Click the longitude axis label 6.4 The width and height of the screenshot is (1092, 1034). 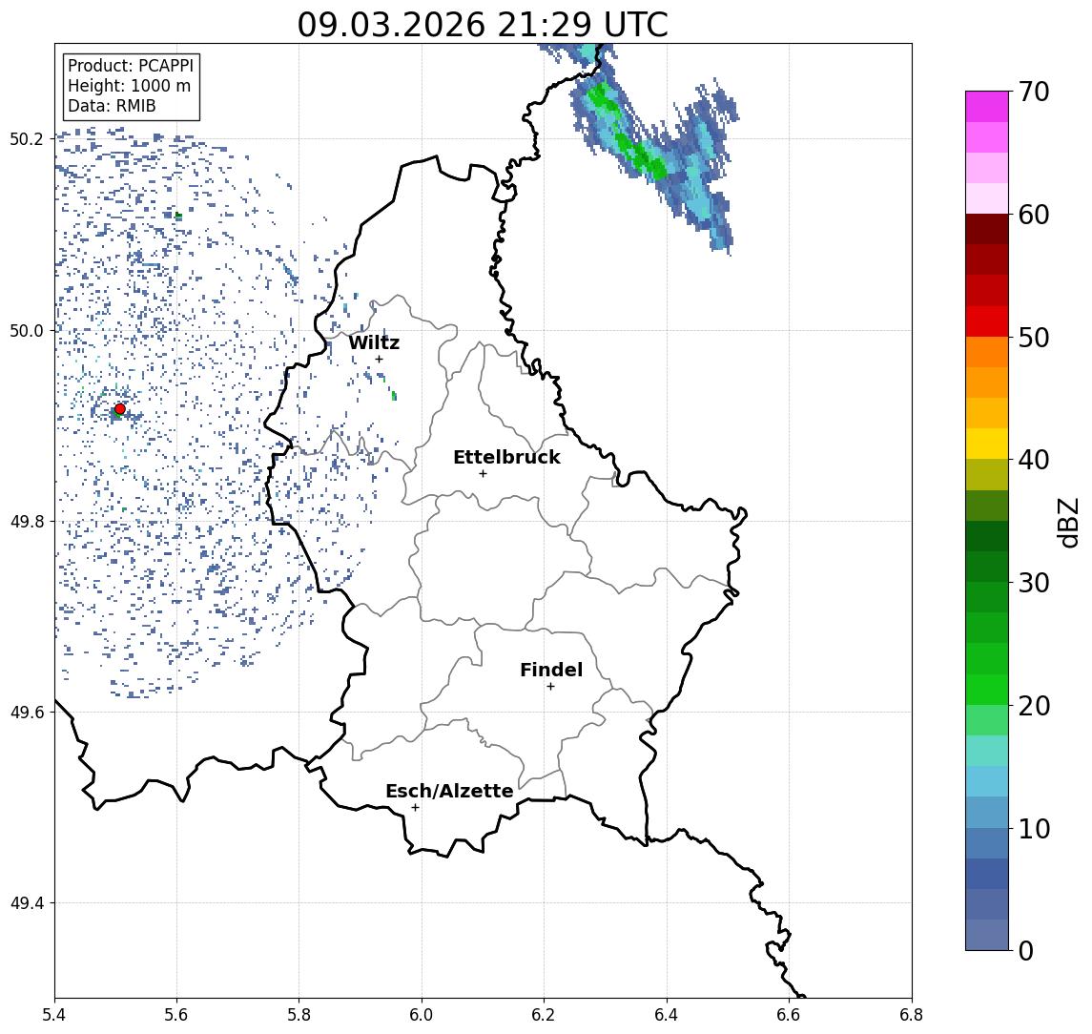click(667, 1015)
